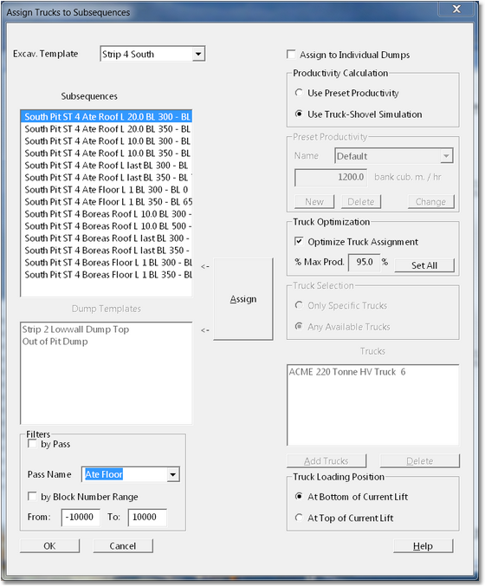Select Ate Roof L 10.0 BL 300 subsequence

[x=107, y=141]
